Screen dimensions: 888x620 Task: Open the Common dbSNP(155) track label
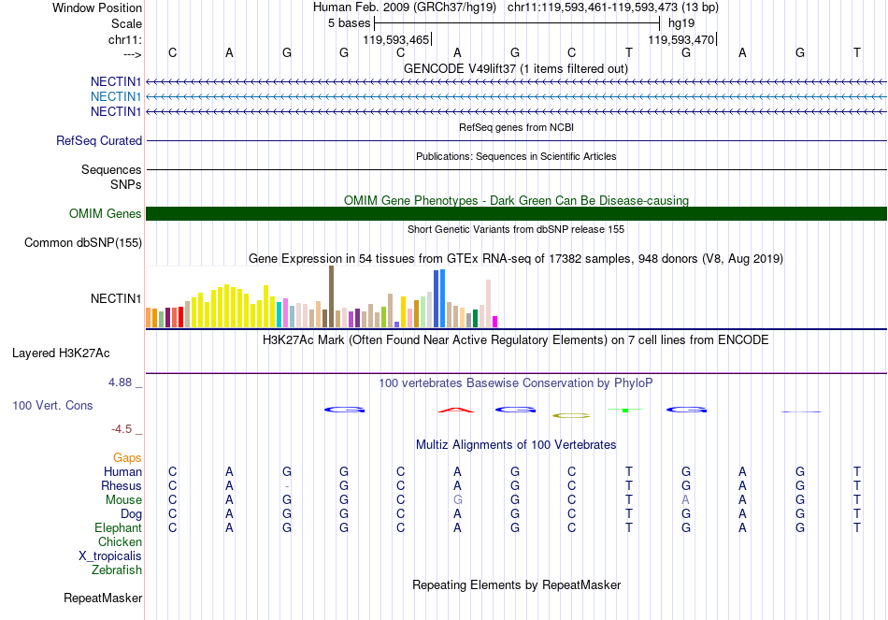(x=82, y=243)
